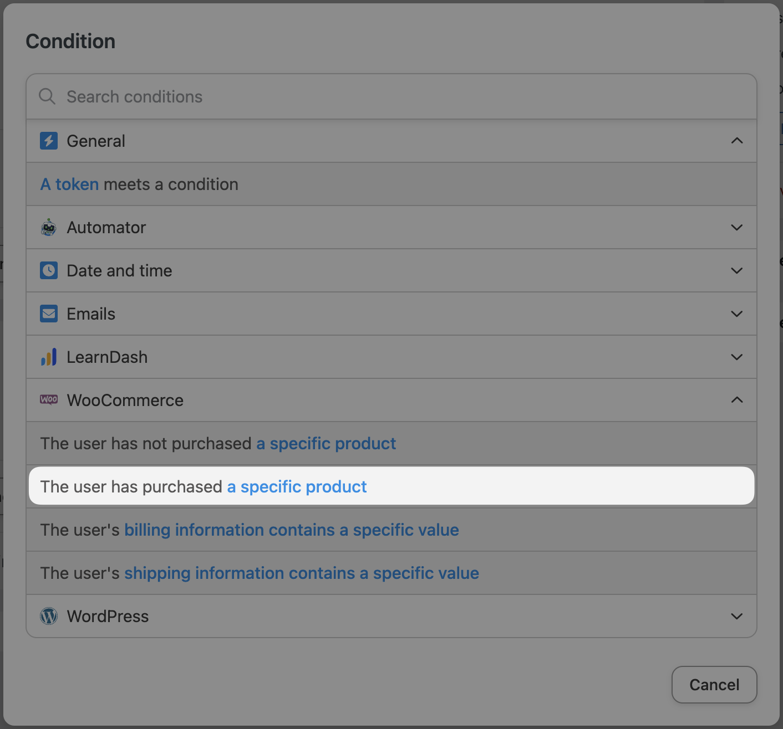Select the user has purchased a specific product
Image resolution: width=783 pixels, height=729 pixels.
[x=203, y=486]
